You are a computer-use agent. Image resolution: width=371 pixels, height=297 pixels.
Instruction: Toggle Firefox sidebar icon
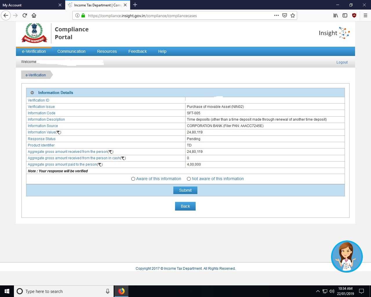345,15
